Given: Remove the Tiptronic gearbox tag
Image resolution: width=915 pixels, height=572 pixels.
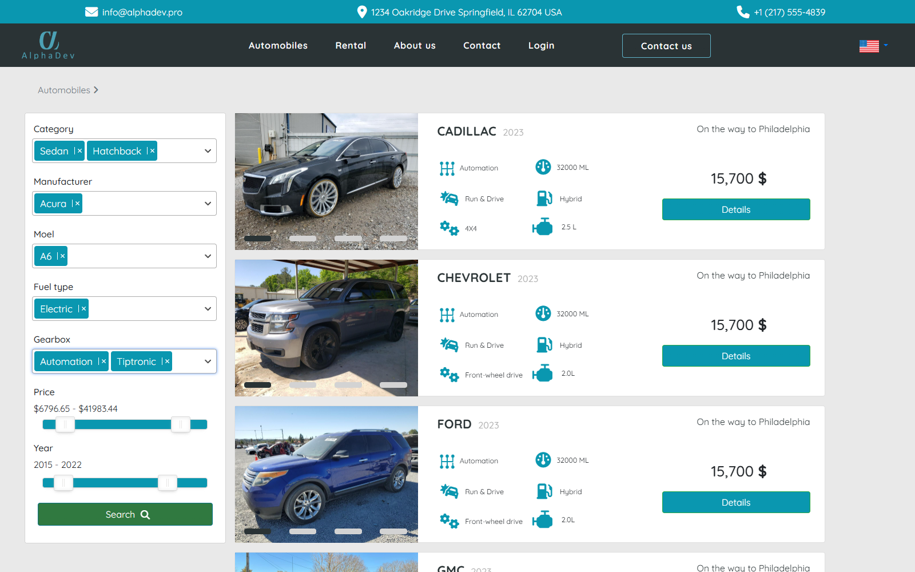Looking at the screenshot, I should click(166, 362).
